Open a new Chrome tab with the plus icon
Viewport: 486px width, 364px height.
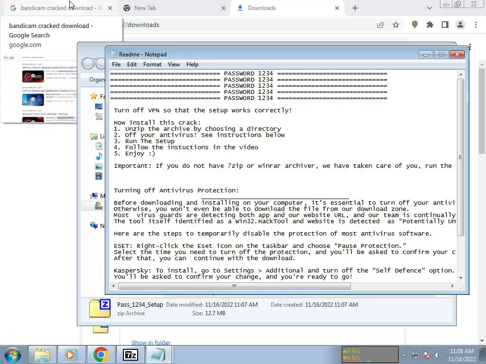pos(355,8)
